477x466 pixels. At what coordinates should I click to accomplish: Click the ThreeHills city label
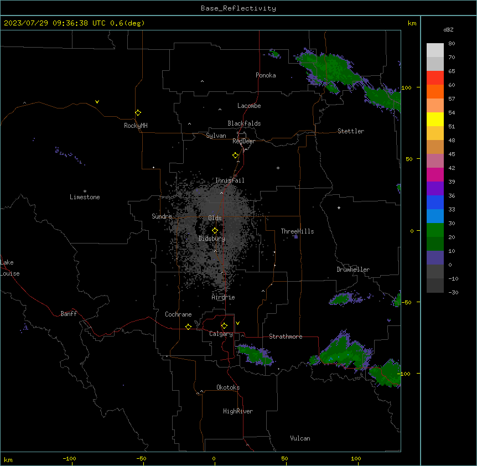coord(297,231)
